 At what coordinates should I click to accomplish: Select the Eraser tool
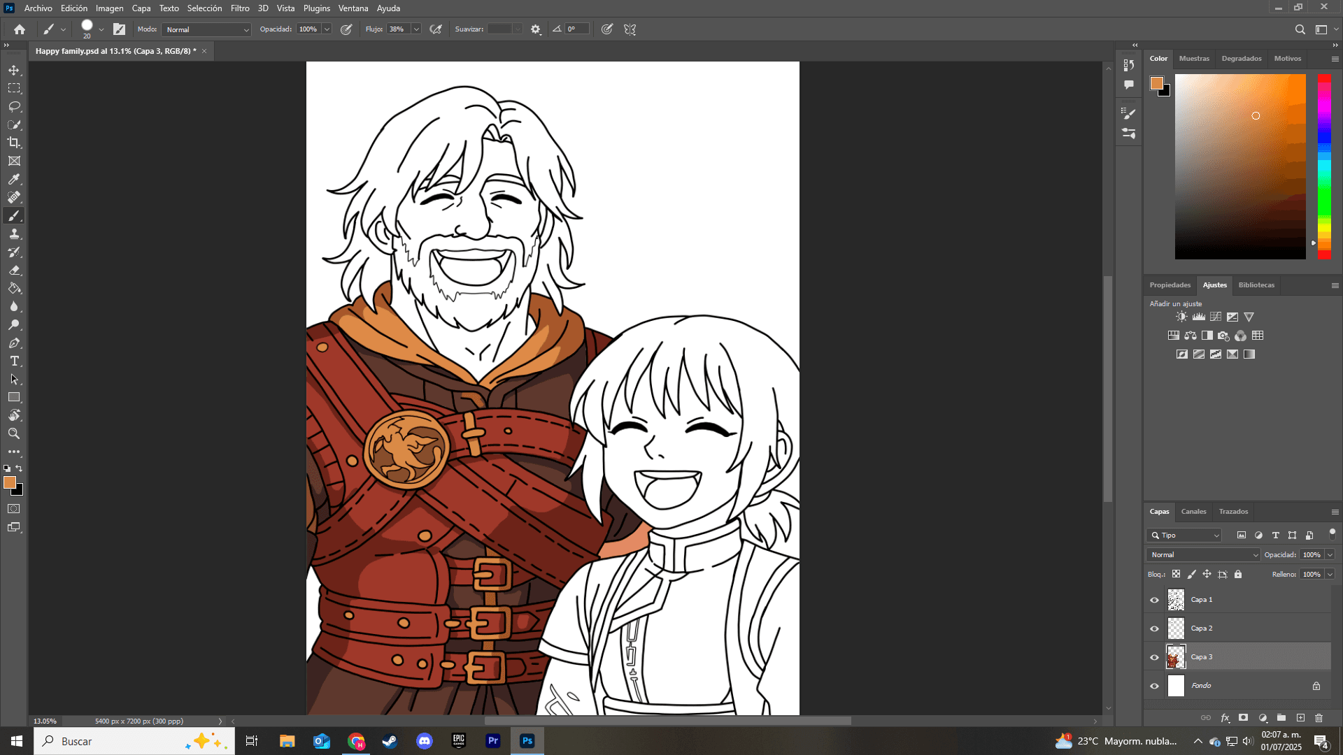coord(14,270)
